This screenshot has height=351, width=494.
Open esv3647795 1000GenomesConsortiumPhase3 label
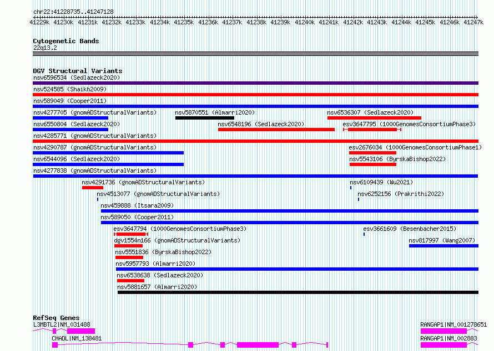409,124
